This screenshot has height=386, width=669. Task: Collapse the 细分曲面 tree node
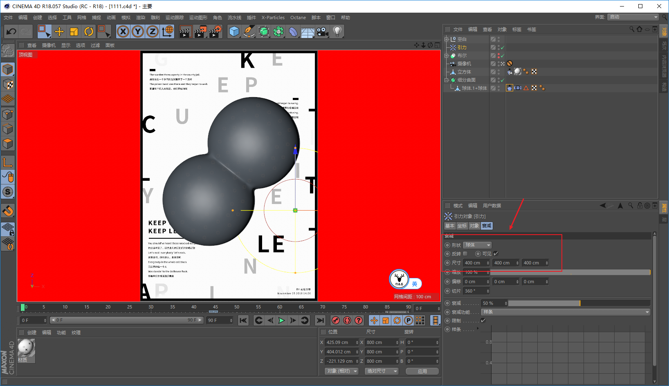pos(447,80)
